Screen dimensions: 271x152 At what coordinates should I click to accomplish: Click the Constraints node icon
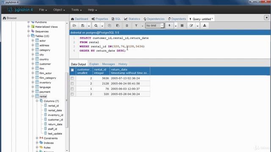(41, 138)
